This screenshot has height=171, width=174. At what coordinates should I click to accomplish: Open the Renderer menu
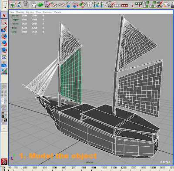click(x=47, y=12)
